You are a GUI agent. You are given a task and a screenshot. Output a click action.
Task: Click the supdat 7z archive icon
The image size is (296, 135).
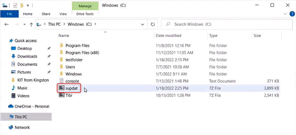click(x=62, y=88)
